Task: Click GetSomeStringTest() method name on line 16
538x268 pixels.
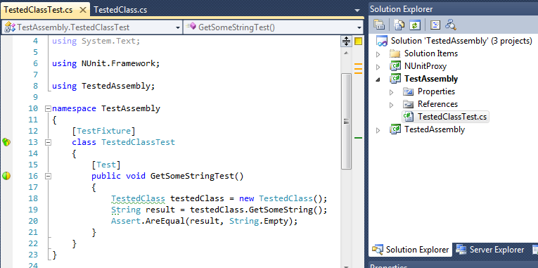Action: pyautogui.click(x=197, y=176)
